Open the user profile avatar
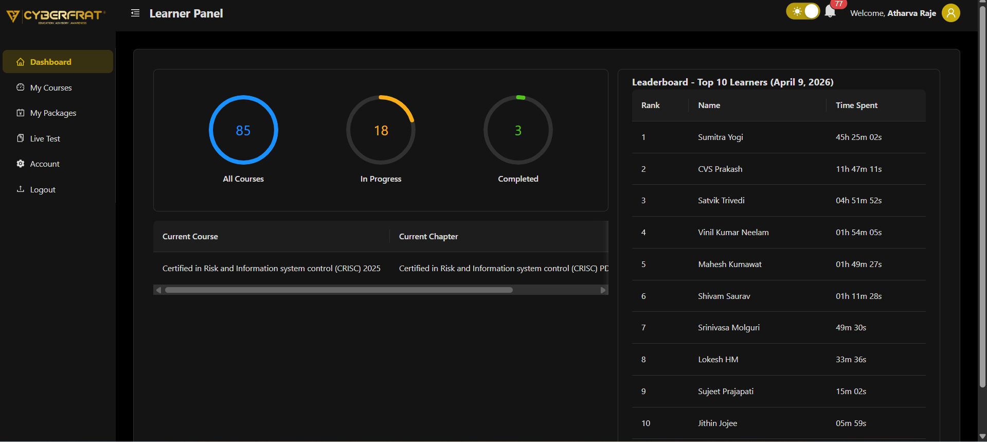This screenshot has height=442, width=987. [x=950, y=13]
